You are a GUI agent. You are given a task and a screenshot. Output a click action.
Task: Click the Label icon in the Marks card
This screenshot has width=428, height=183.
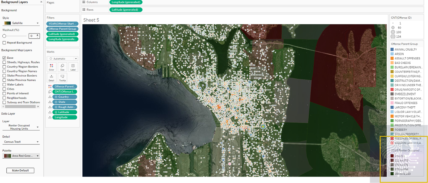pyautogui.click(x=73, y=67)
